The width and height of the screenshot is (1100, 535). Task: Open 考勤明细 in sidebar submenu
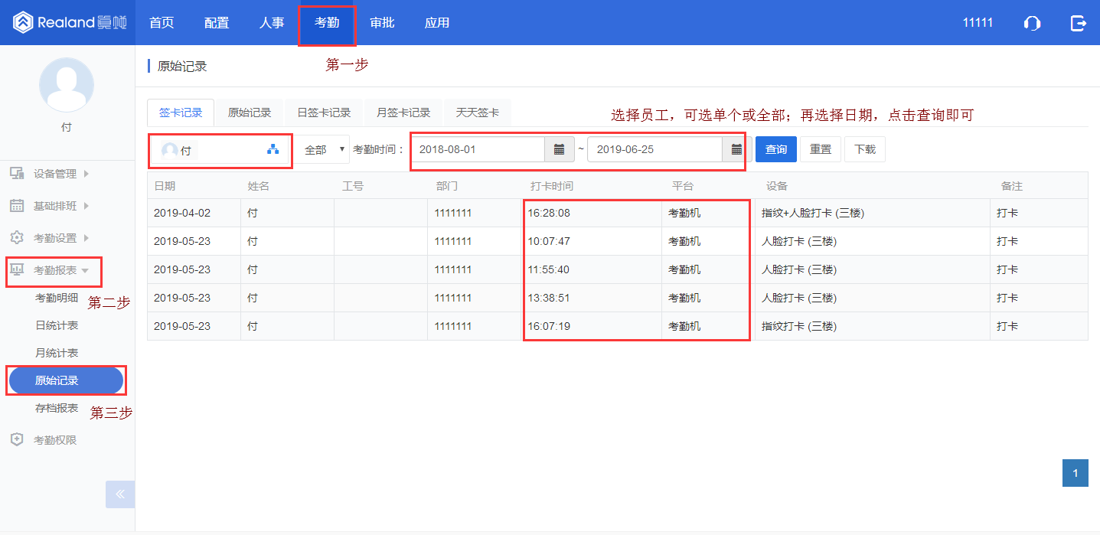point(57,298)
